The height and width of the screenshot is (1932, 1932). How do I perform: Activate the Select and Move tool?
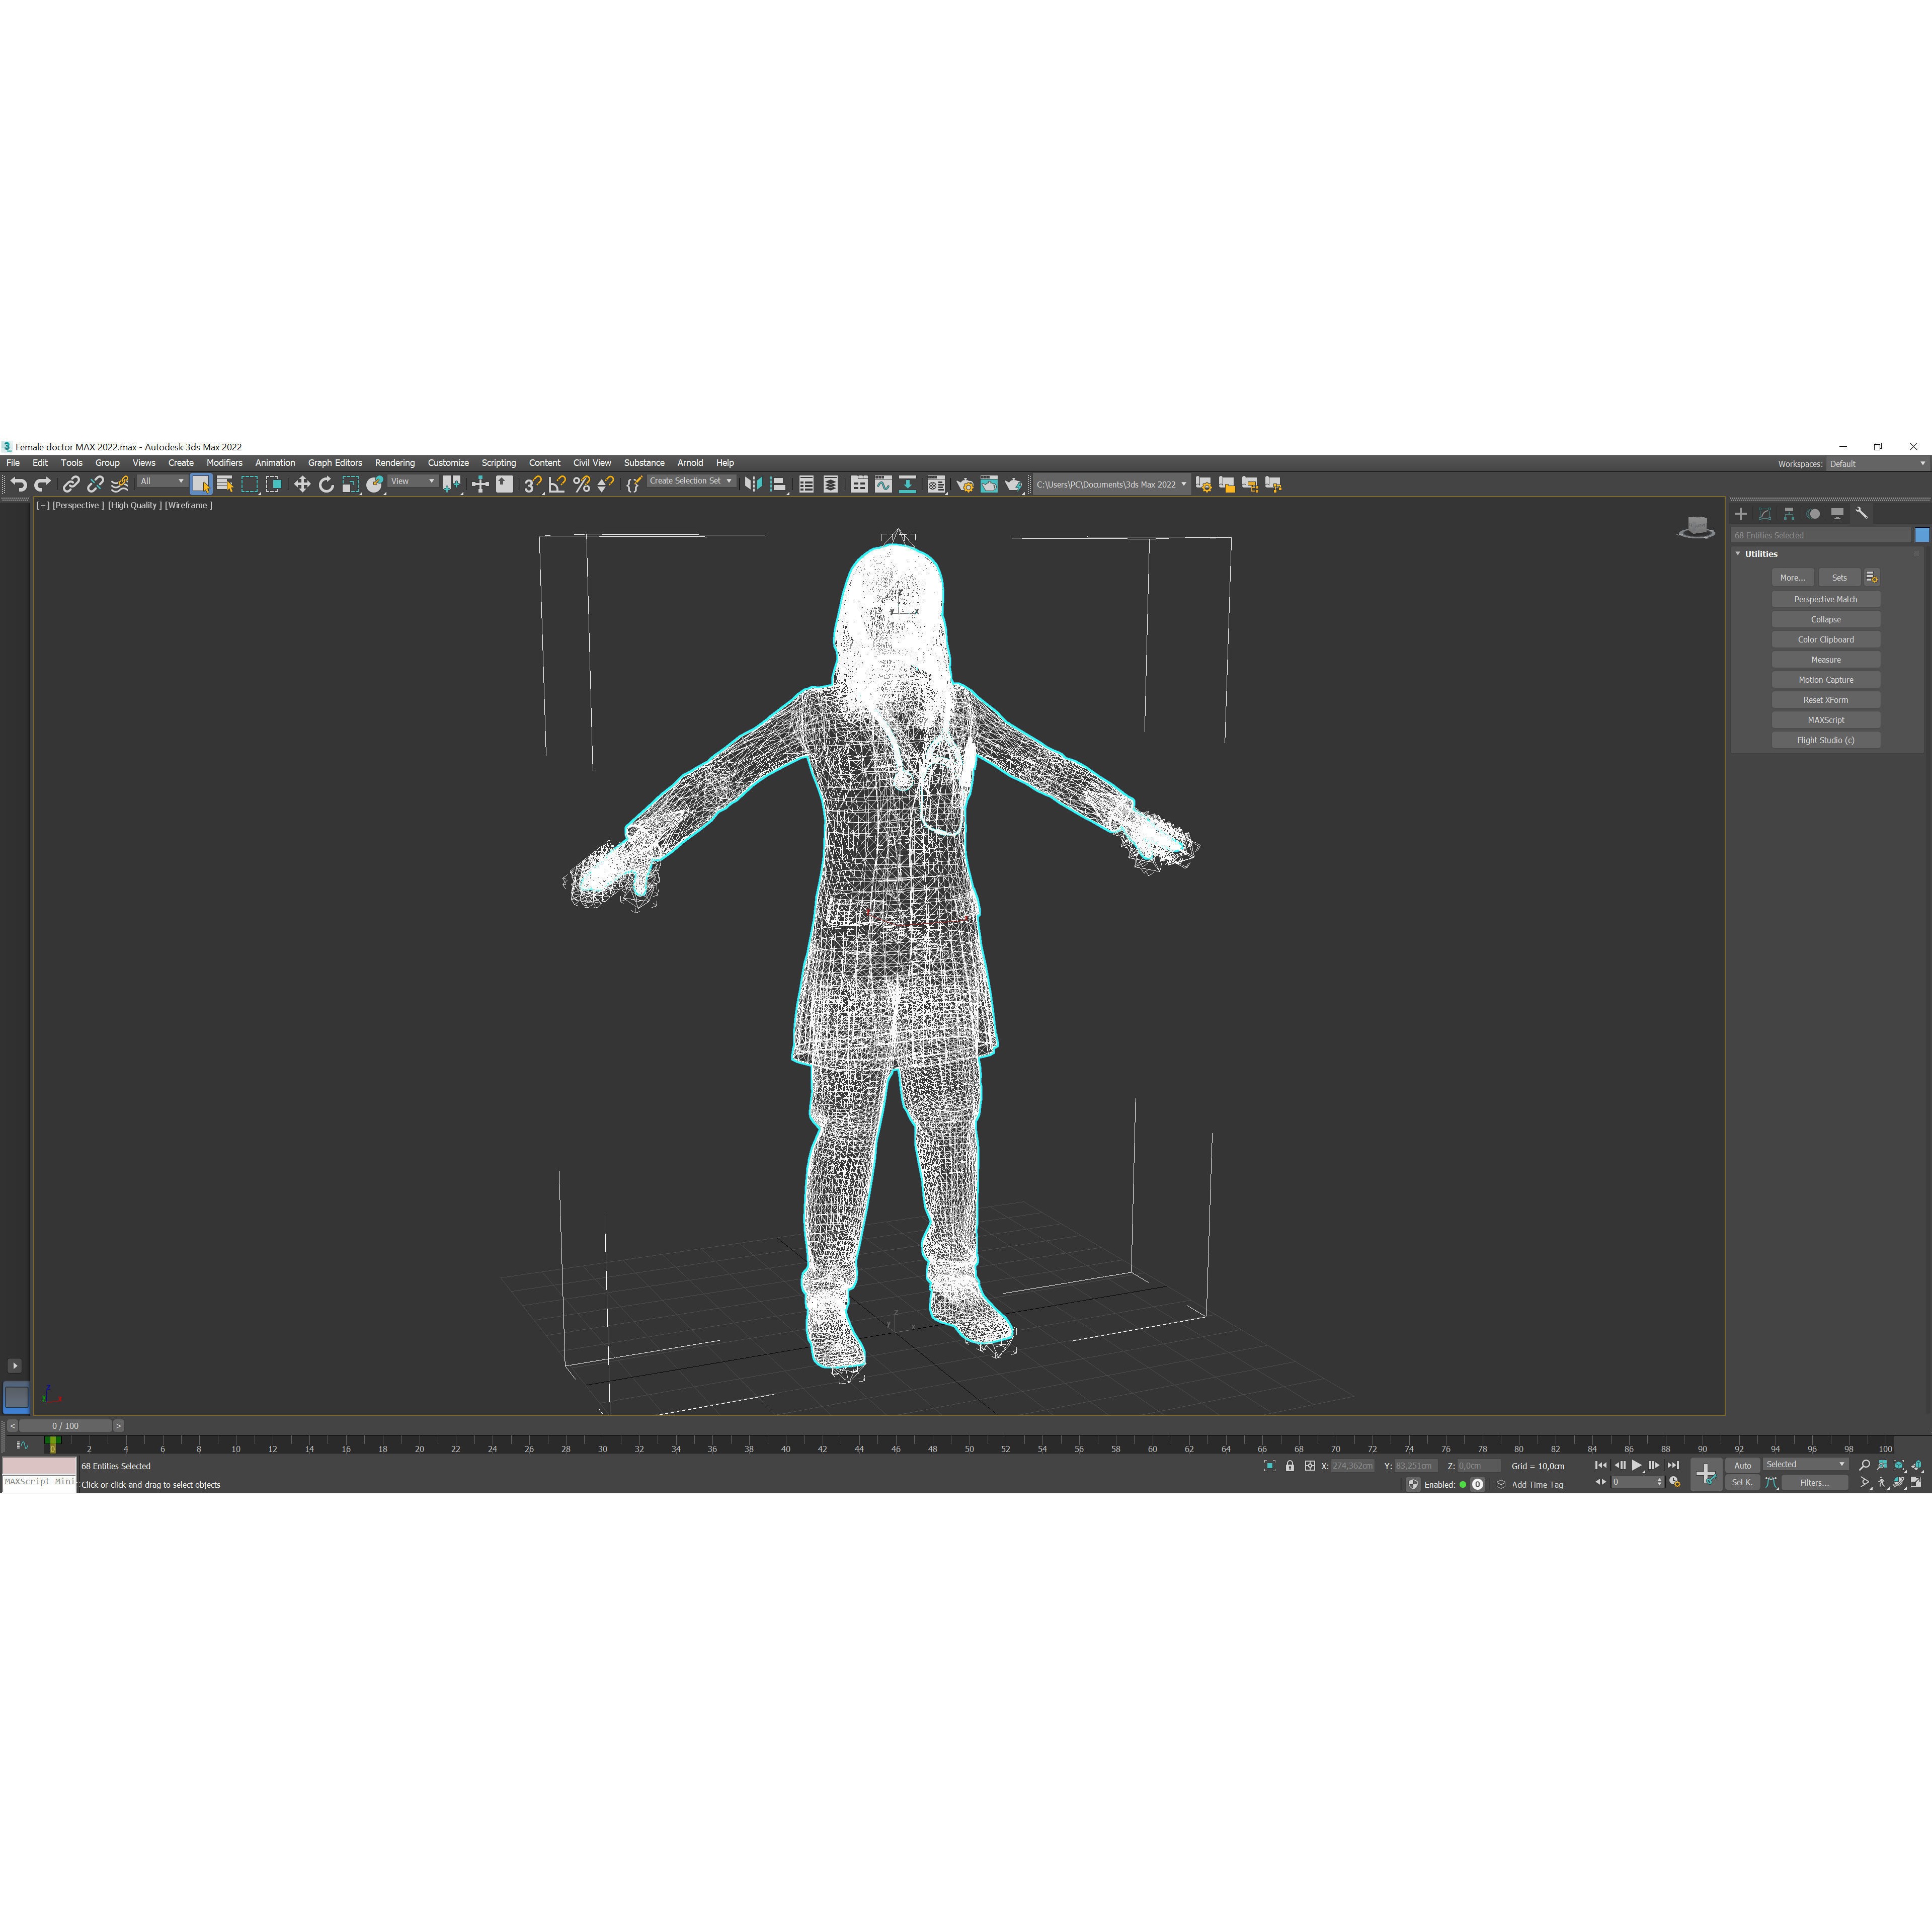[302, 484]
